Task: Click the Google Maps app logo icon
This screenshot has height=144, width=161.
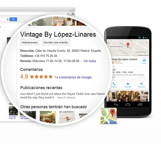Action: pyautogui.click(x=109, y=116)
